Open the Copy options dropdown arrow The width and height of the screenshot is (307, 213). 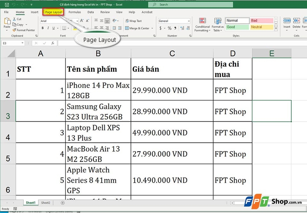pos(26,25)
